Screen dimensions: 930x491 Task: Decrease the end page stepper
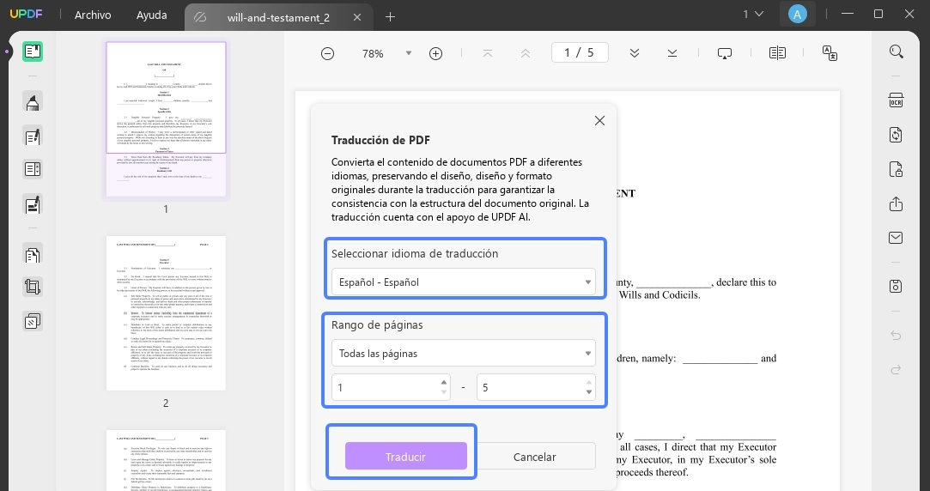(588, 392)
